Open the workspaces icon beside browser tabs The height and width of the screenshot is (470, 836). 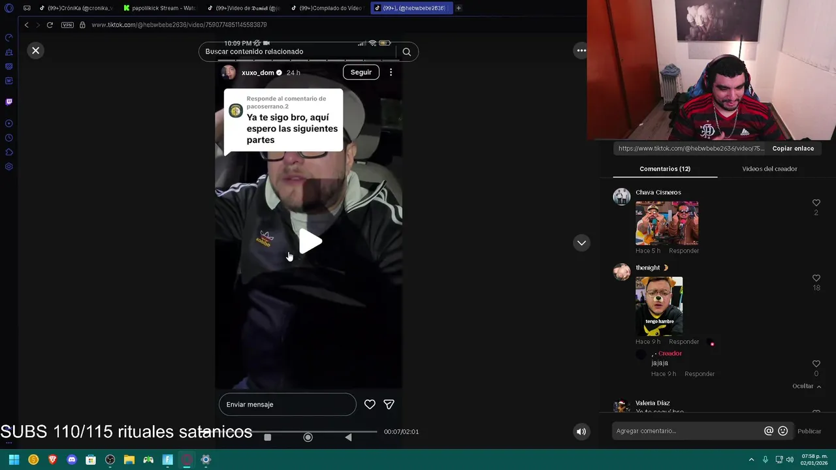pos(27,8)
